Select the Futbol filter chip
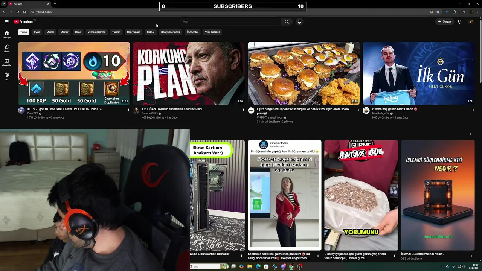Screen dimensions: 482x271 coord(151,32)
